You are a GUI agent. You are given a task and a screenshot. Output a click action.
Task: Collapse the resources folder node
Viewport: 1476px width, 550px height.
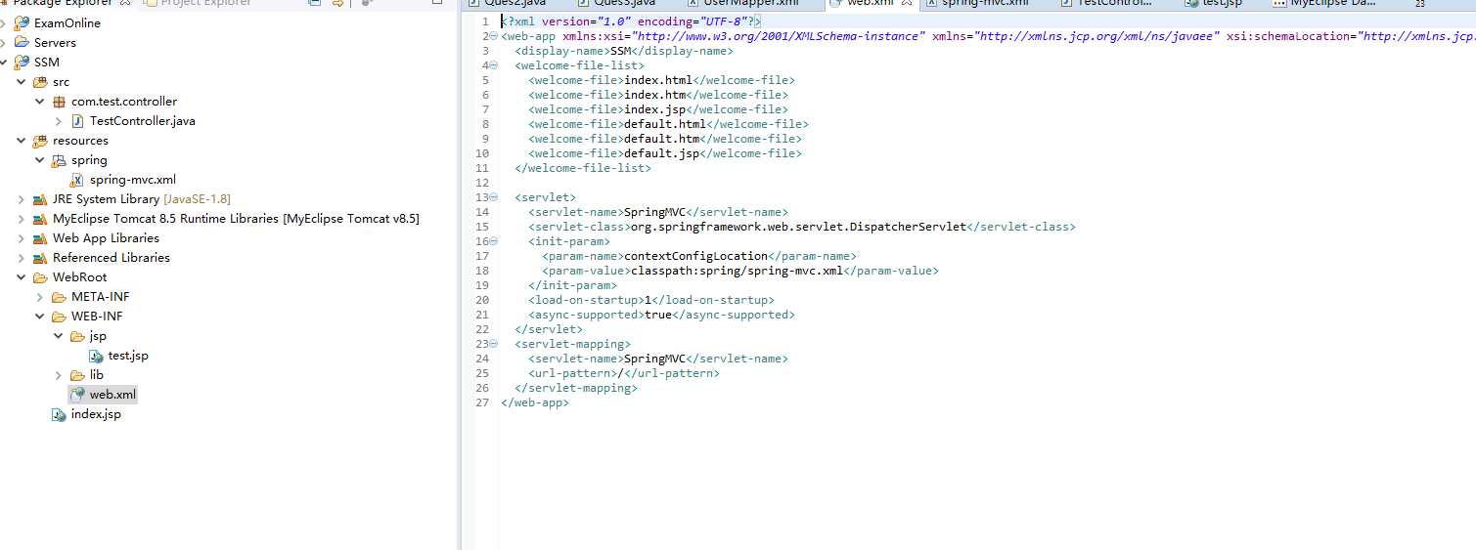click(22, 140)
